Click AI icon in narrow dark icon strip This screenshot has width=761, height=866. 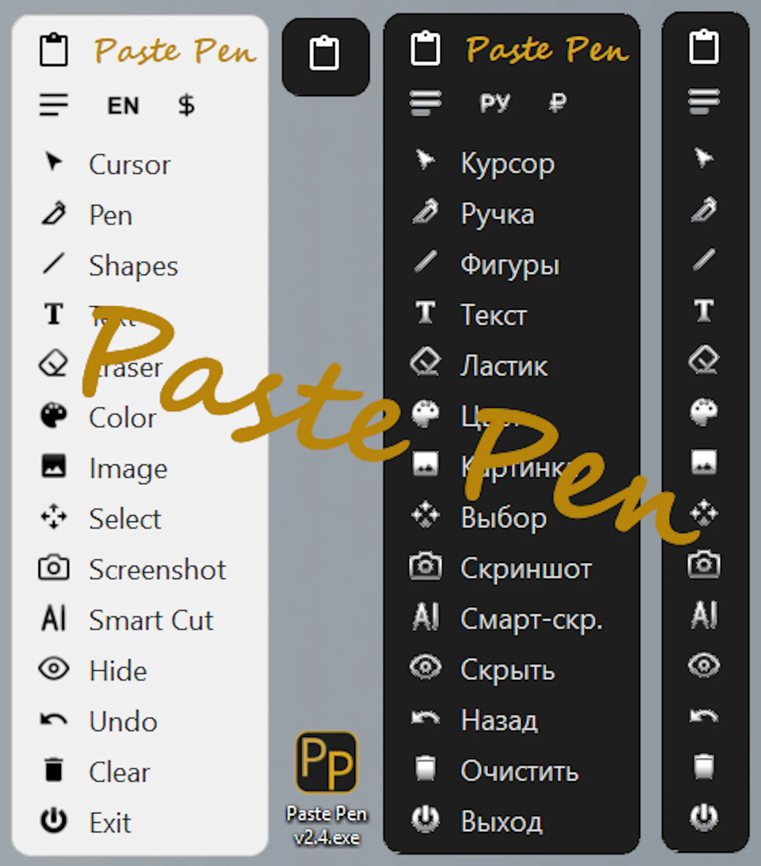pos(704,614)
